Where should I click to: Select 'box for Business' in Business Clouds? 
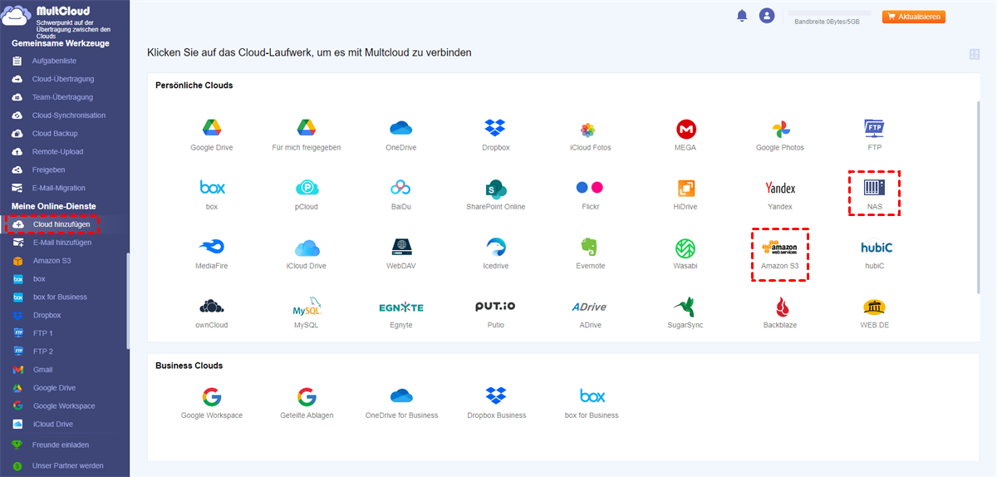592,396
